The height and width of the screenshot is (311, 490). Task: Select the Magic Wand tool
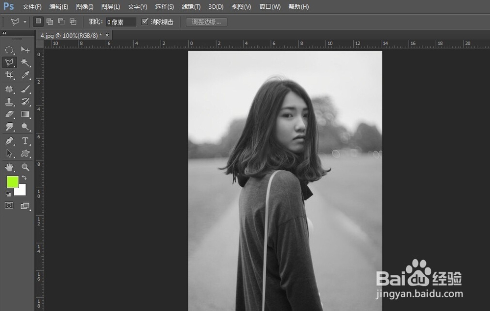[25, 63]
